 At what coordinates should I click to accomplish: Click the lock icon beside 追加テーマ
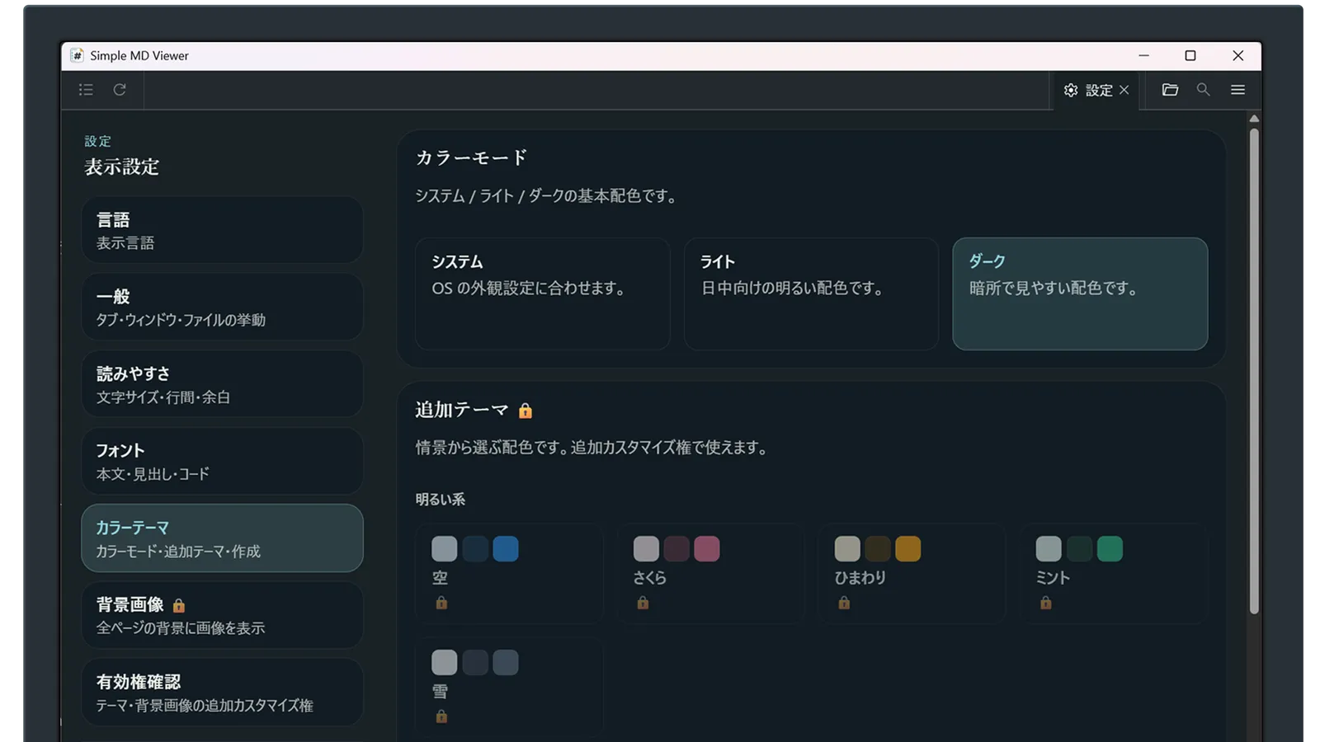(x=526, y=411)
